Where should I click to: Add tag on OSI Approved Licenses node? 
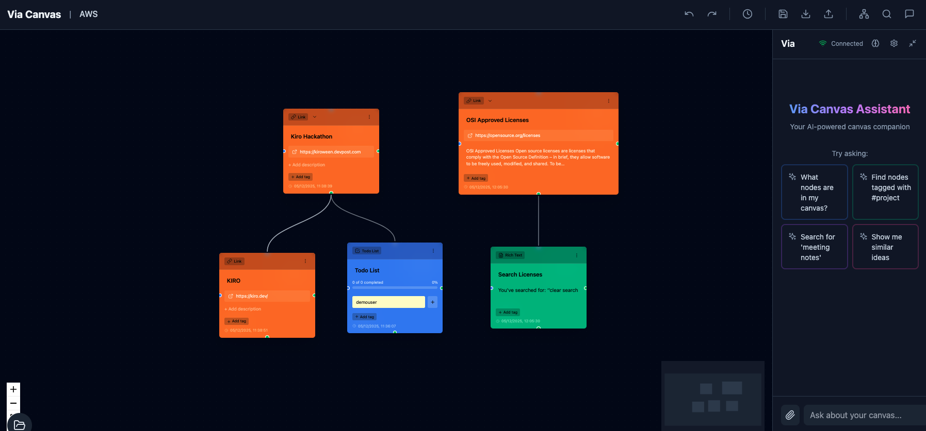(x=476, y=178)
